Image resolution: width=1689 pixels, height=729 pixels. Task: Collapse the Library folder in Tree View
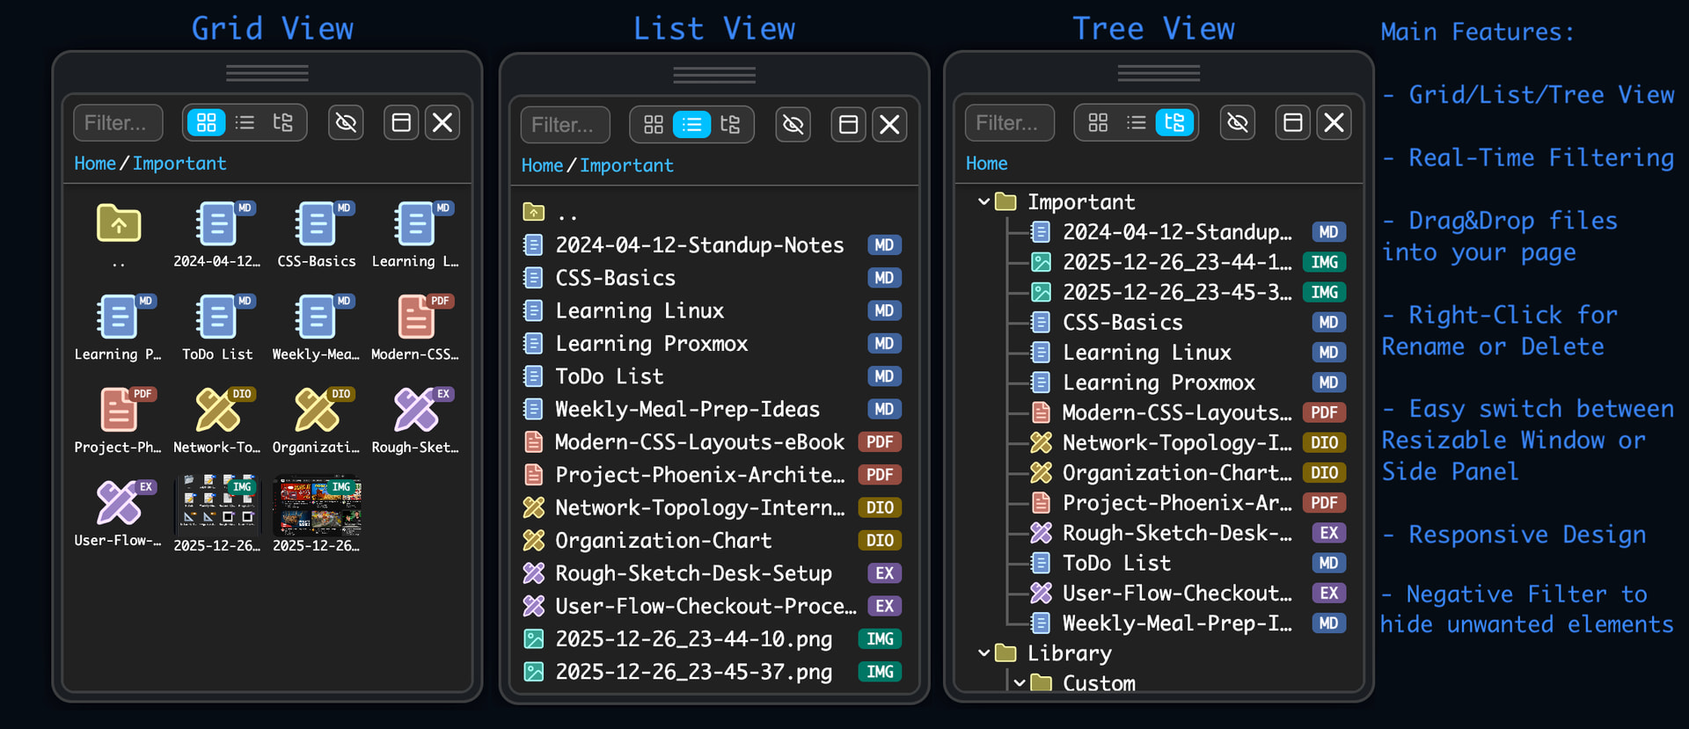tap(984, 653)
